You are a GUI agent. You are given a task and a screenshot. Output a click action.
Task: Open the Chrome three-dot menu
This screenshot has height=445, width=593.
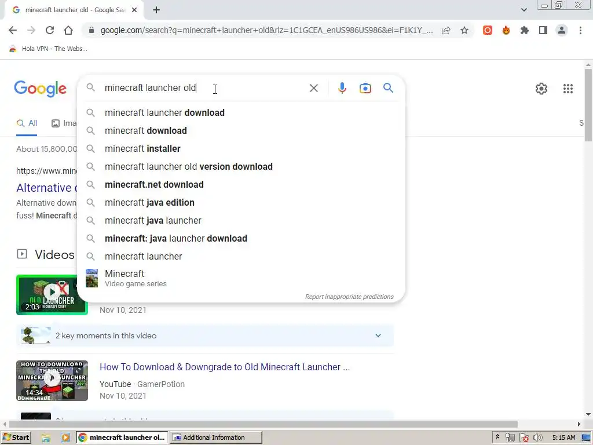pos(580,30)
